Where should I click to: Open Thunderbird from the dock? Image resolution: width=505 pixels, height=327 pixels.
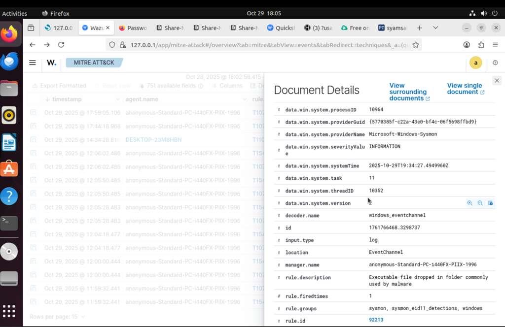coord(9,61)
